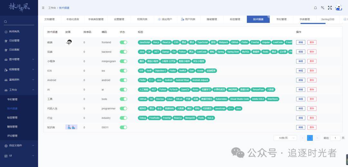348x167 pixels.
Task: Toggle fullscreen icon in header
Action: [x=330, y=8]
